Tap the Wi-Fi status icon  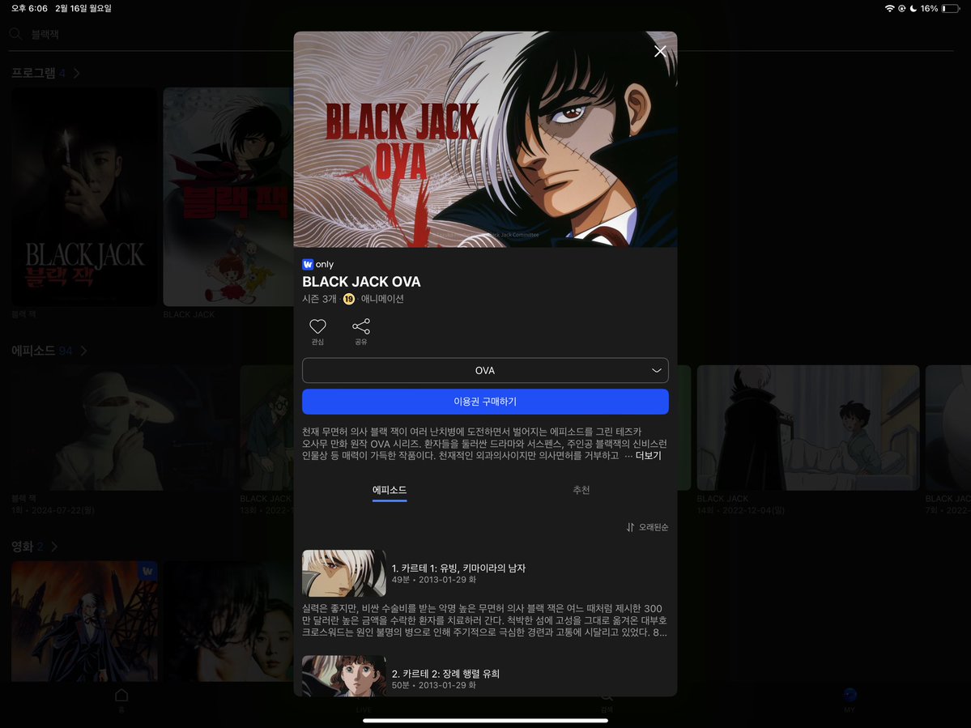pos(889,9)
